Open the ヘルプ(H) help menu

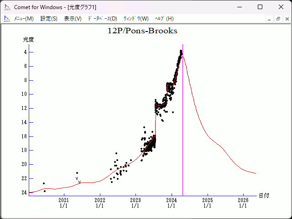click(x=164, y=19)
